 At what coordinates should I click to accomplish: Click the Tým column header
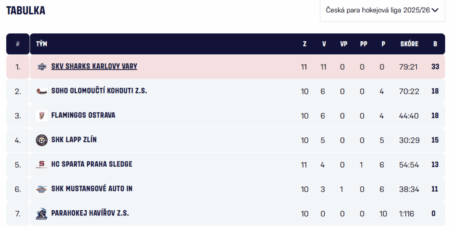tap(41, 44)
